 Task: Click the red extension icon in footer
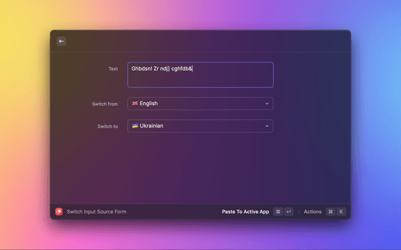tap(59, 212)
